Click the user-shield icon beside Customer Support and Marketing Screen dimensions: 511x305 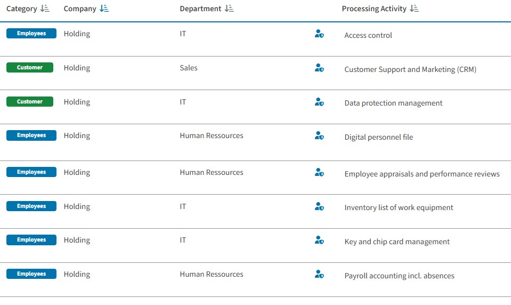[319, 68]
